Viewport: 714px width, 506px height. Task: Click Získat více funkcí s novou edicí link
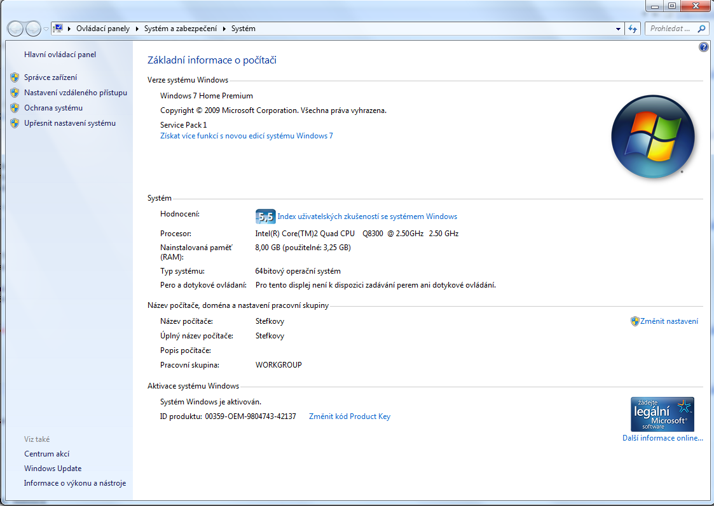pos(246,136)
